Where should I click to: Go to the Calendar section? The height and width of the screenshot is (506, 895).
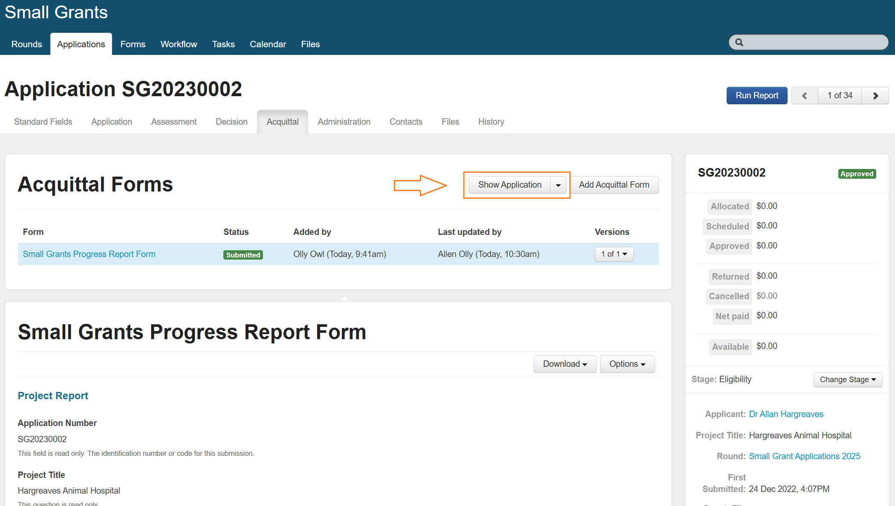pyautogui.click(x=268, y=44)
